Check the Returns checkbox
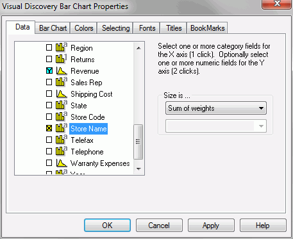Screen dimensions: 293x239 (x=49, y=59)
